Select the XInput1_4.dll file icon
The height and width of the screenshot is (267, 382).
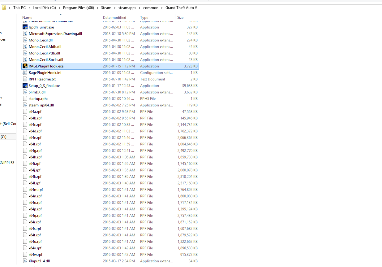coord(25,261)
